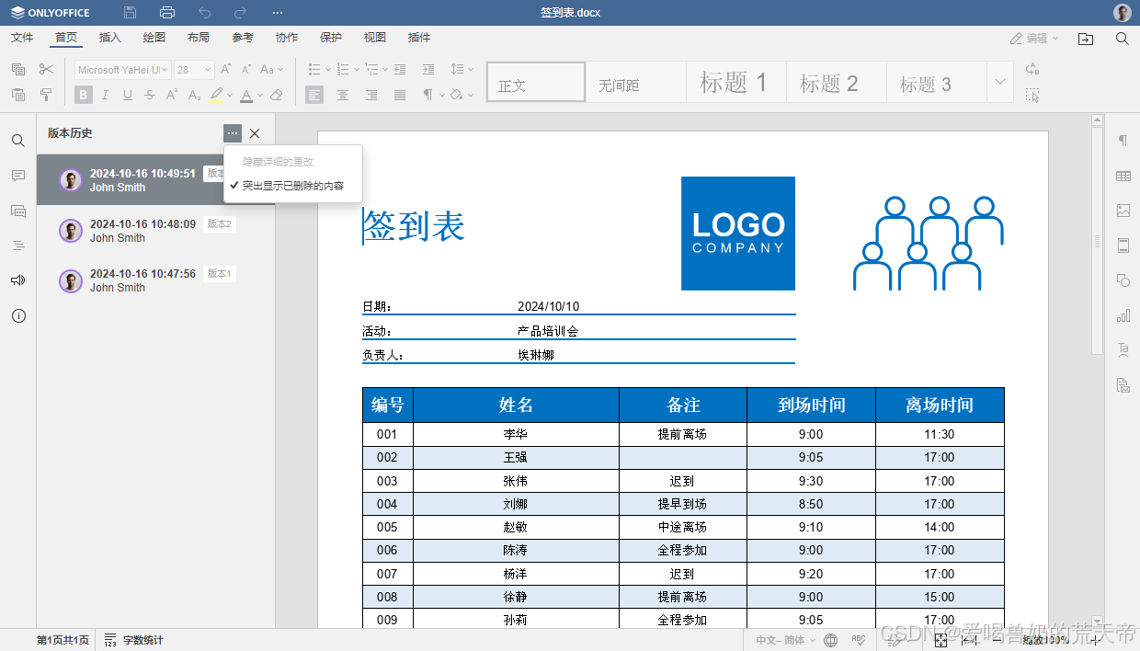Switch to the 协作 tab

coord(287,38)
